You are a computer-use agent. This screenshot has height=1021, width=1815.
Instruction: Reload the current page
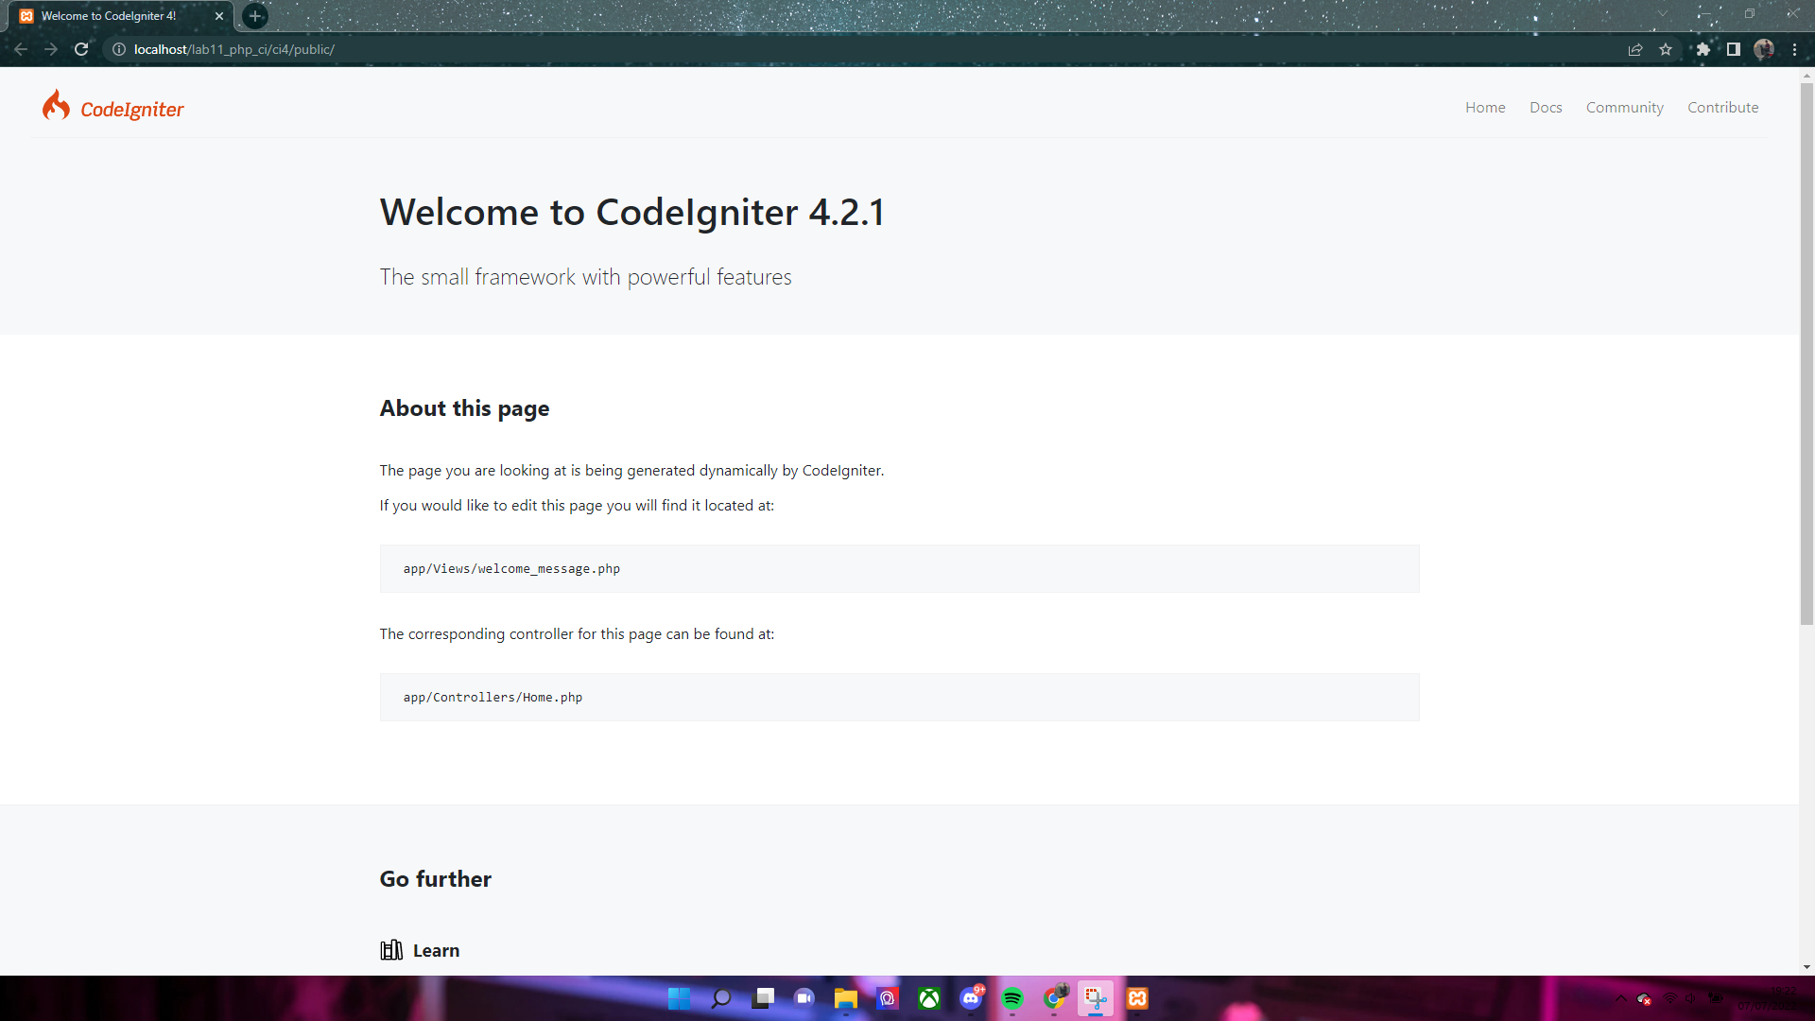(81, 49)
